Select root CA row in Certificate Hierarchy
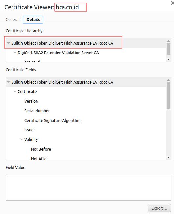Screen dimensions: 174x214 pos(86,43)
